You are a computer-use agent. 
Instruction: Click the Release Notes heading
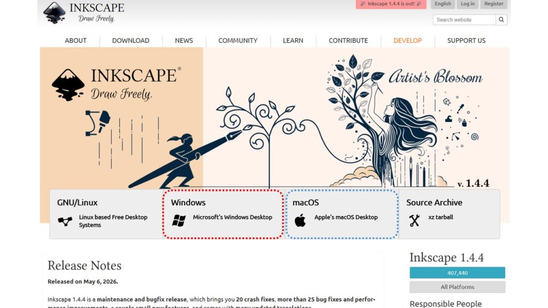point(84,265)
